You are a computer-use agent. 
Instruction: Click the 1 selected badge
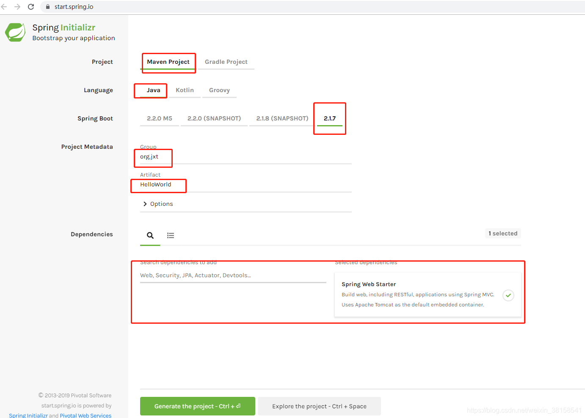point(503,233)
